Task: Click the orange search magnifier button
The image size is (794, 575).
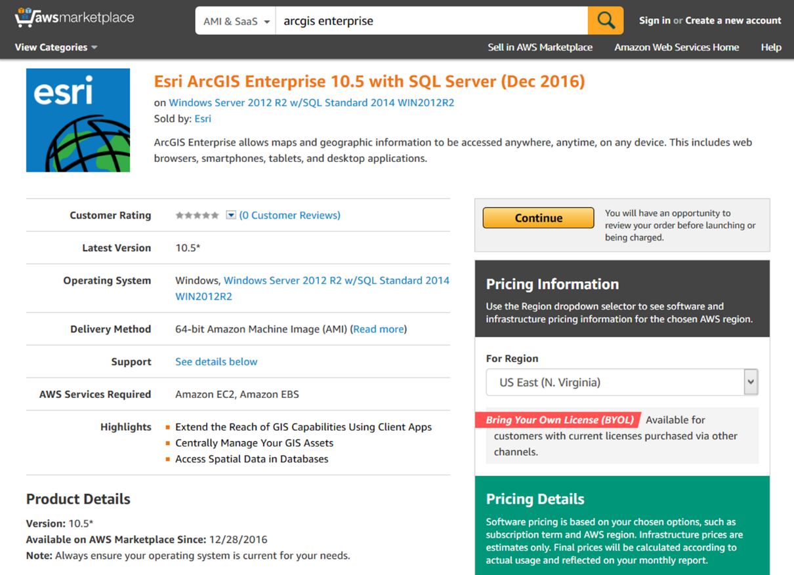Action: point(605,21)
